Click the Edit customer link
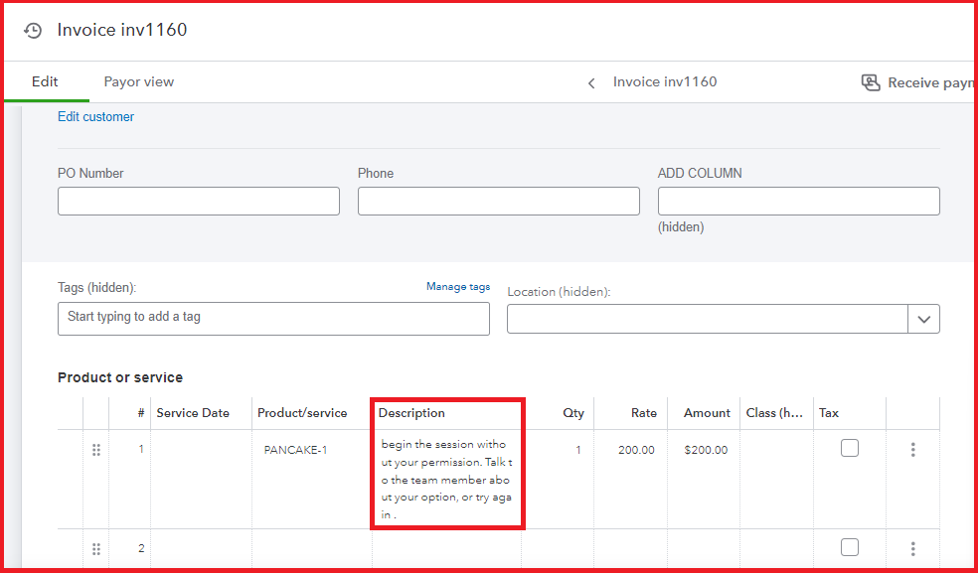 pyautogui.click(x=95, y=117)
